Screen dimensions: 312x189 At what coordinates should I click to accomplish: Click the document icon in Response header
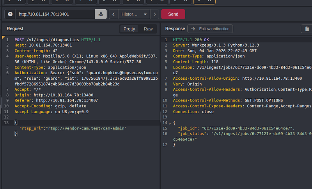307,29
